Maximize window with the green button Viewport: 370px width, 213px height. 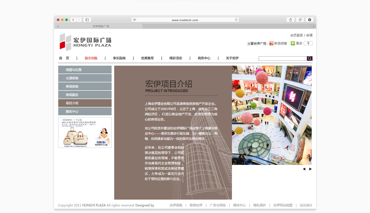[x=67, y=20]
